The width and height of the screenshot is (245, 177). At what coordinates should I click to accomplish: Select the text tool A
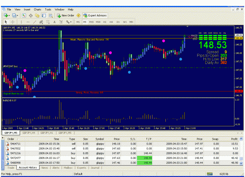point(54,22)
